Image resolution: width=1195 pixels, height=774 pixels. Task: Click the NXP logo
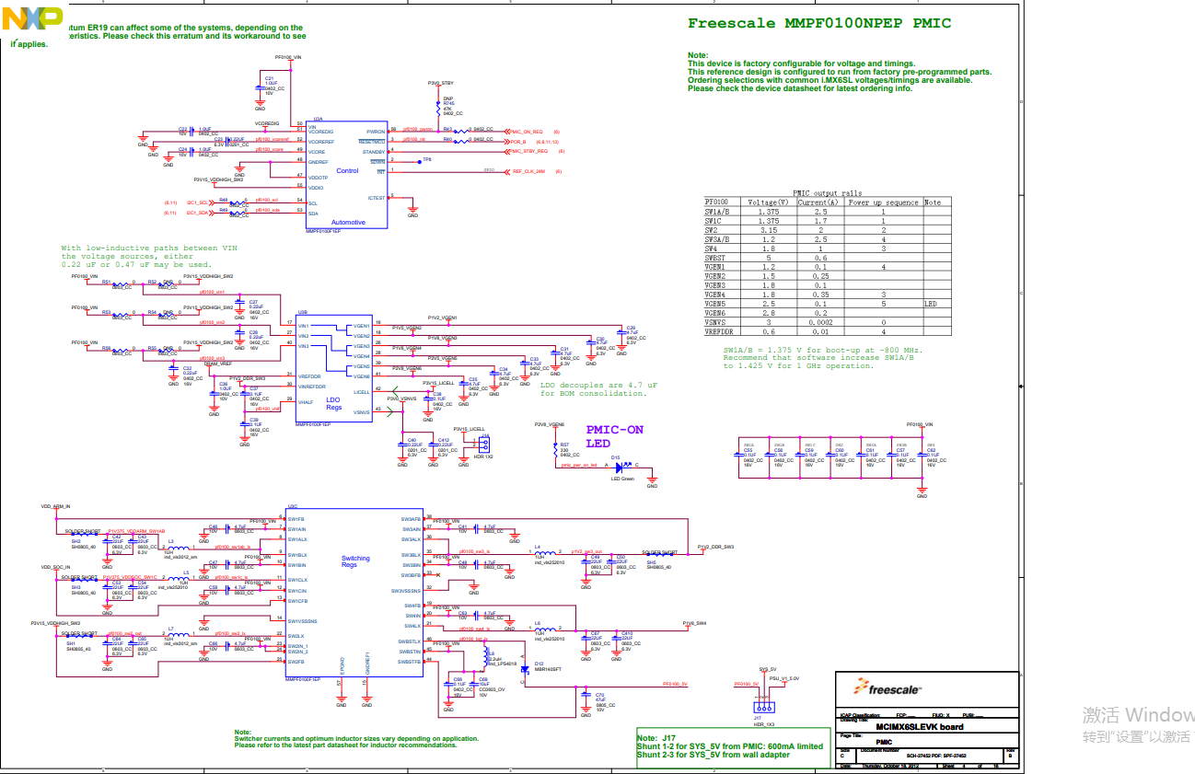34,17
